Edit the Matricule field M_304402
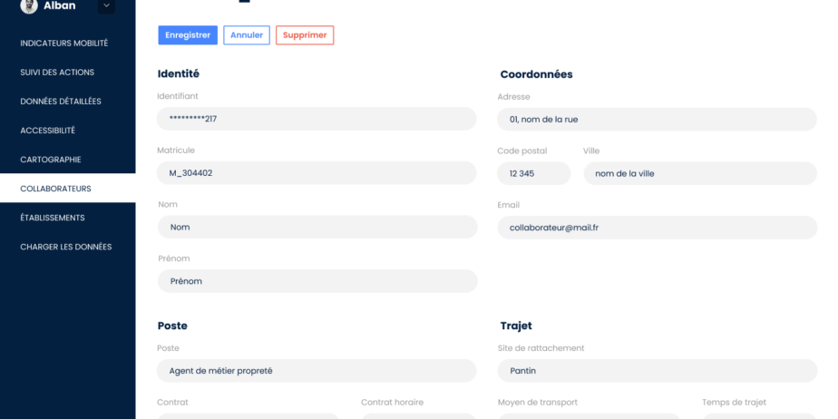The image size is (838, 419). point(317,173)
